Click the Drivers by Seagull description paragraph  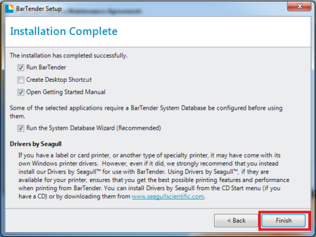(x=154, y=176)
